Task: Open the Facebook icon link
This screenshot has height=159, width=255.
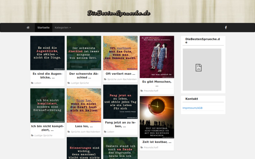Action: coord(226,28)
